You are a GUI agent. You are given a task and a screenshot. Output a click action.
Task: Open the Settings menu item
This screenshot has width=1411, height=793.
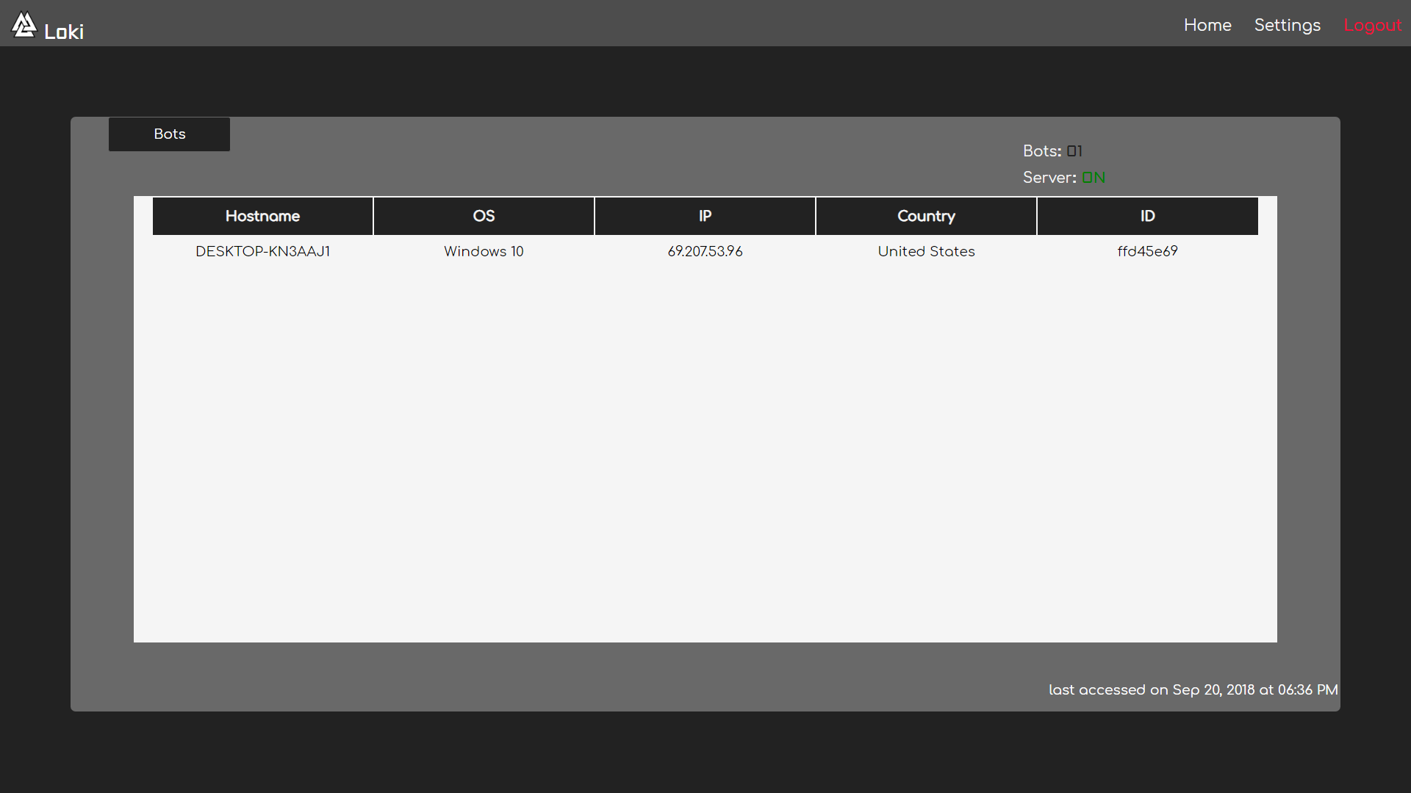point(1287,25)
